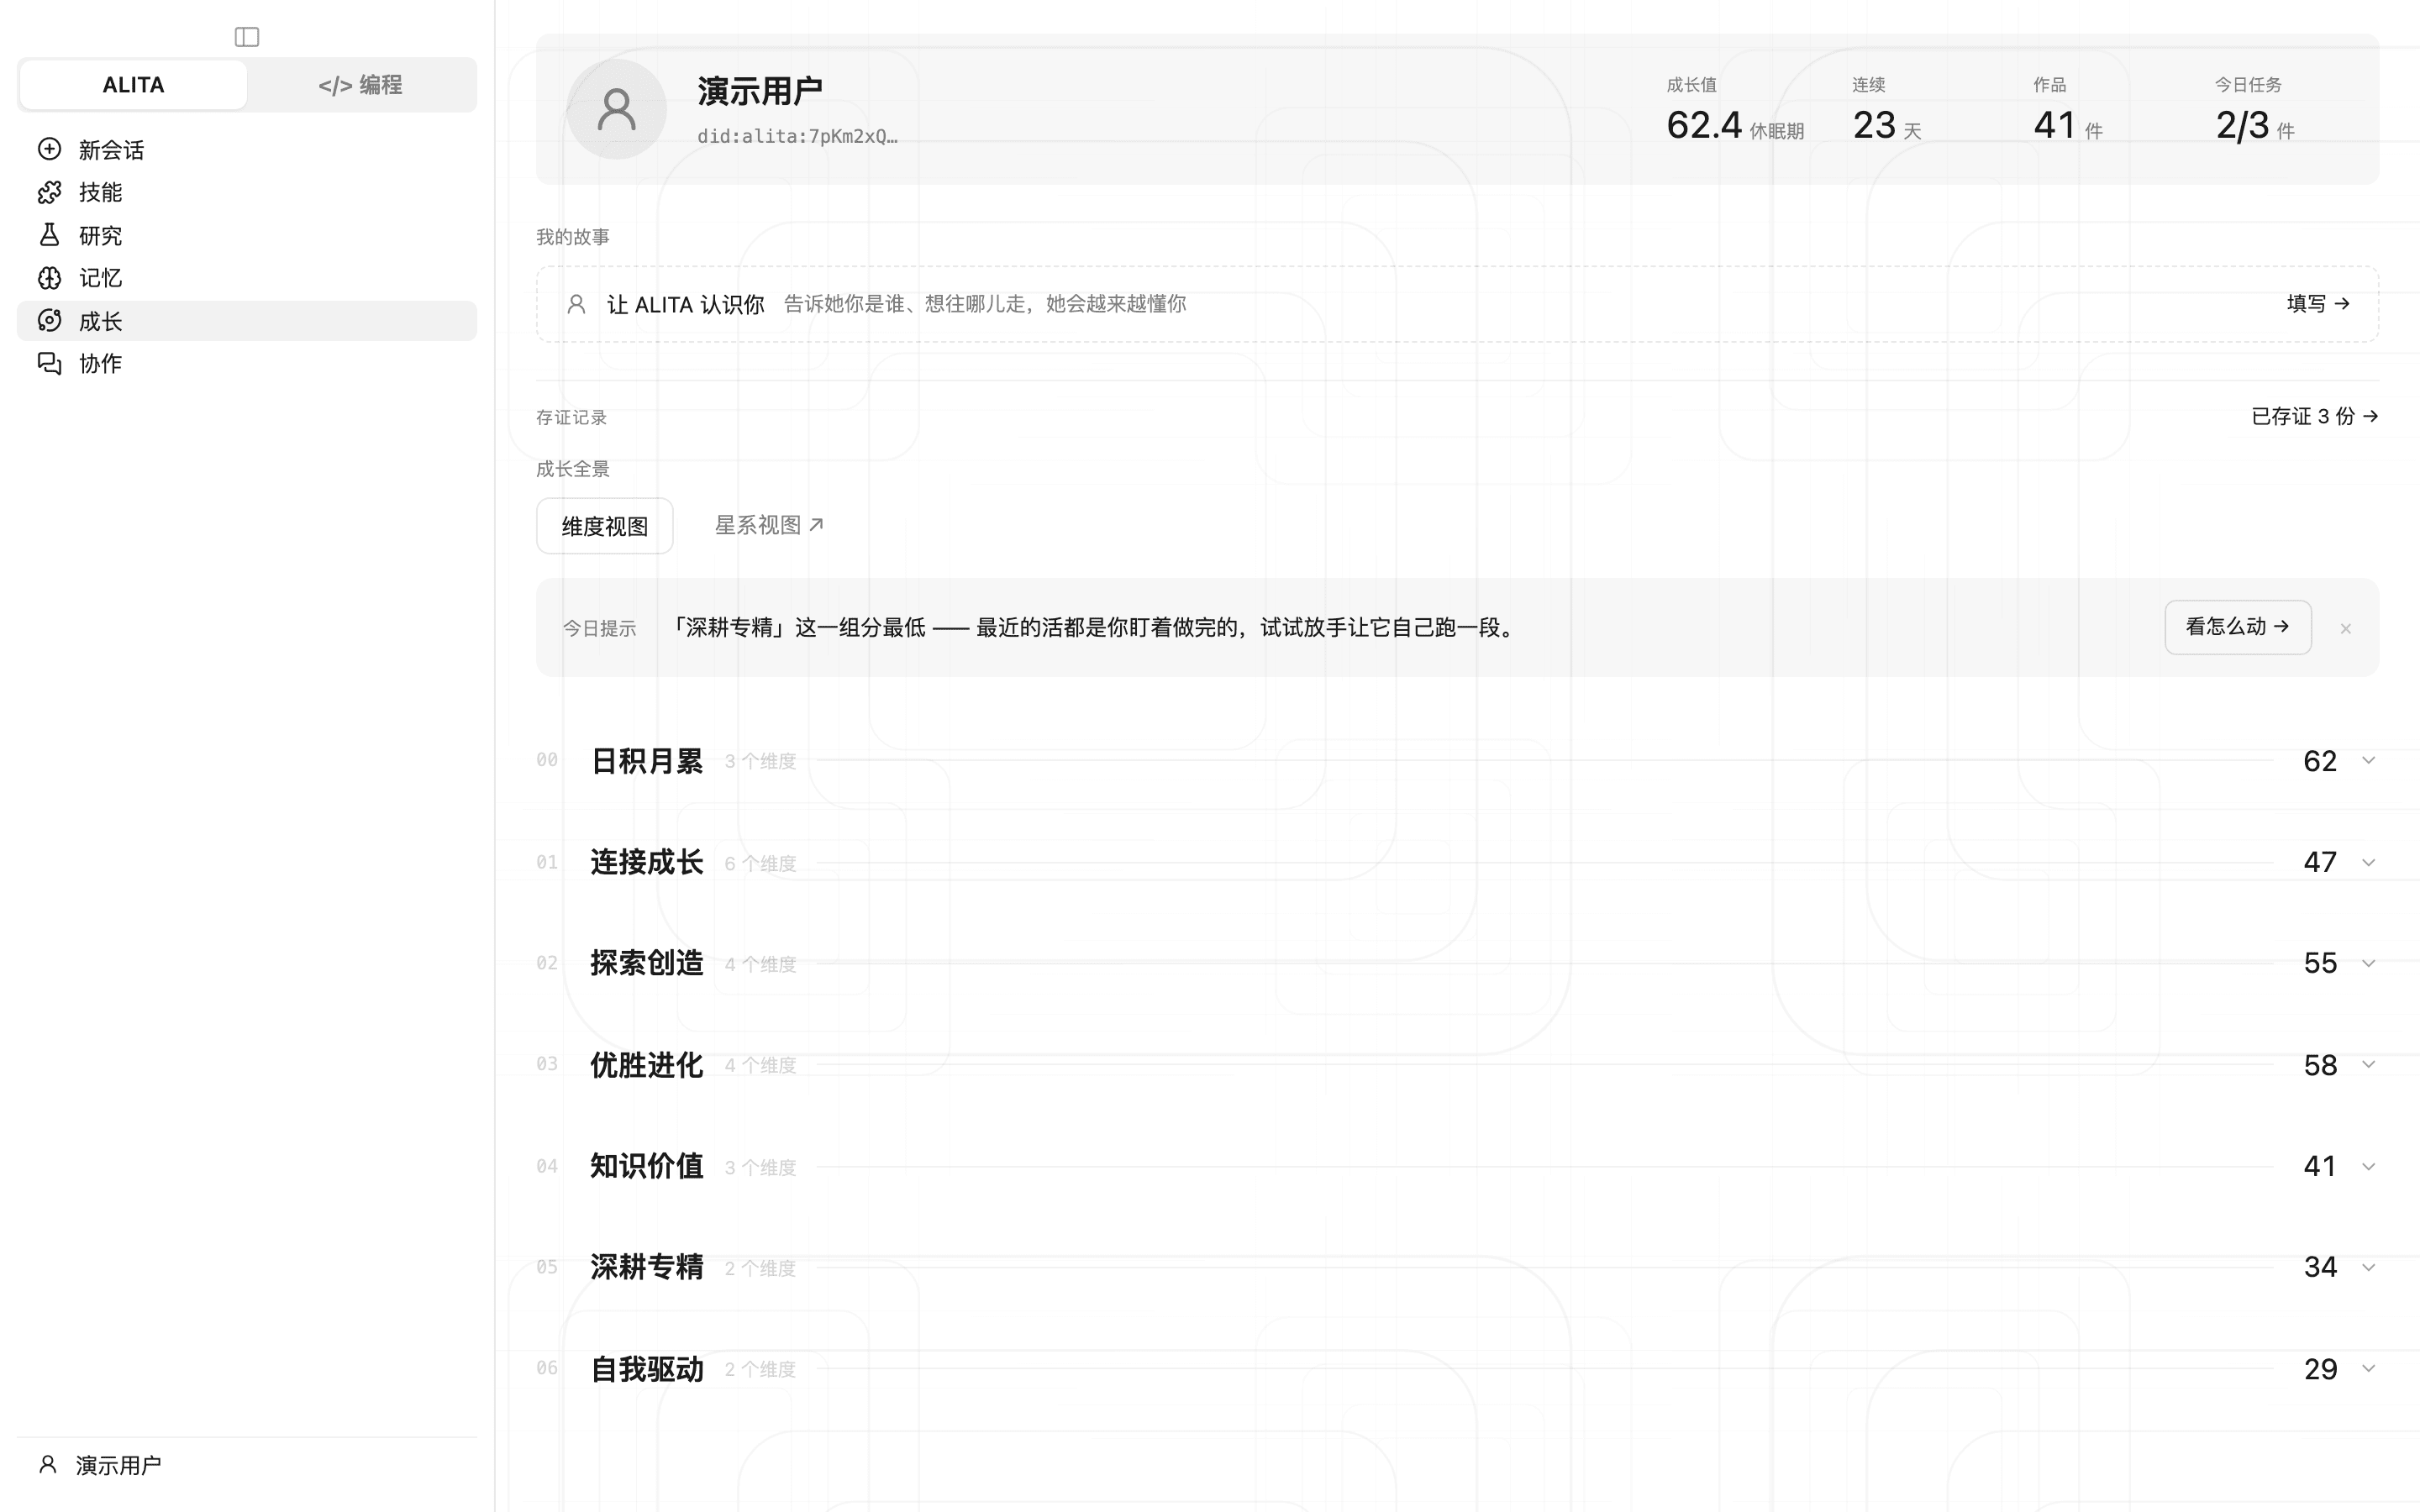
Task: Click the user icon at sidebar bottom
Action: (47, 1465)
